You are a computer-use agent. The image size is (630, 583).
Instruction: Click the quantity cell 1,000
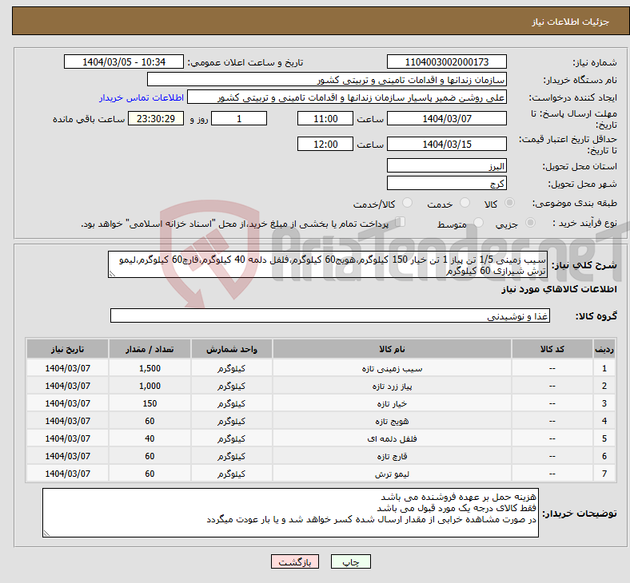tap(150, 386)
